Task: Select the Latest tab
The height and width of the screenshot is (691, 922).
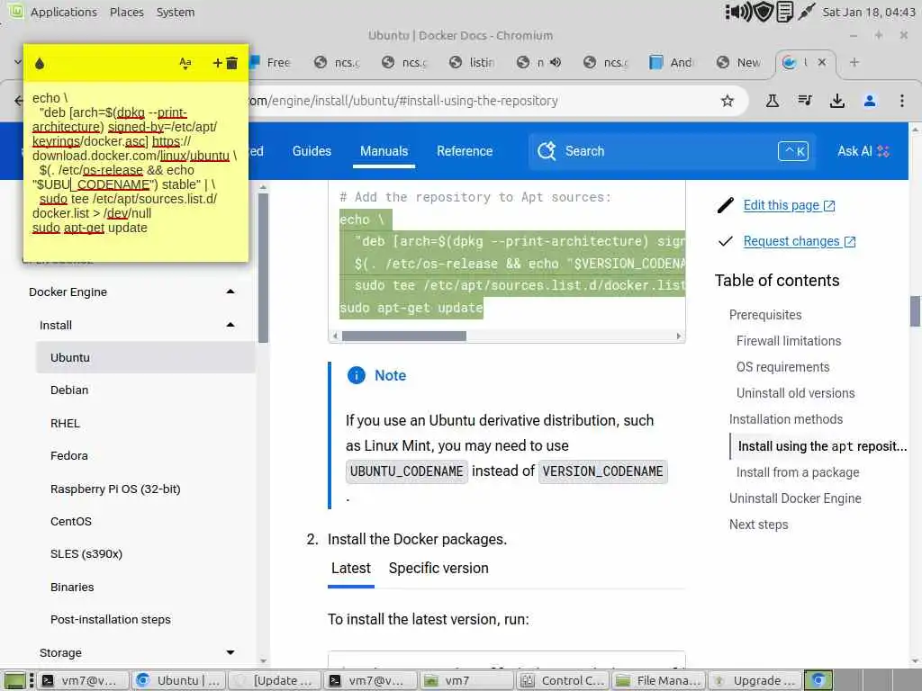Action: point(350,569)
